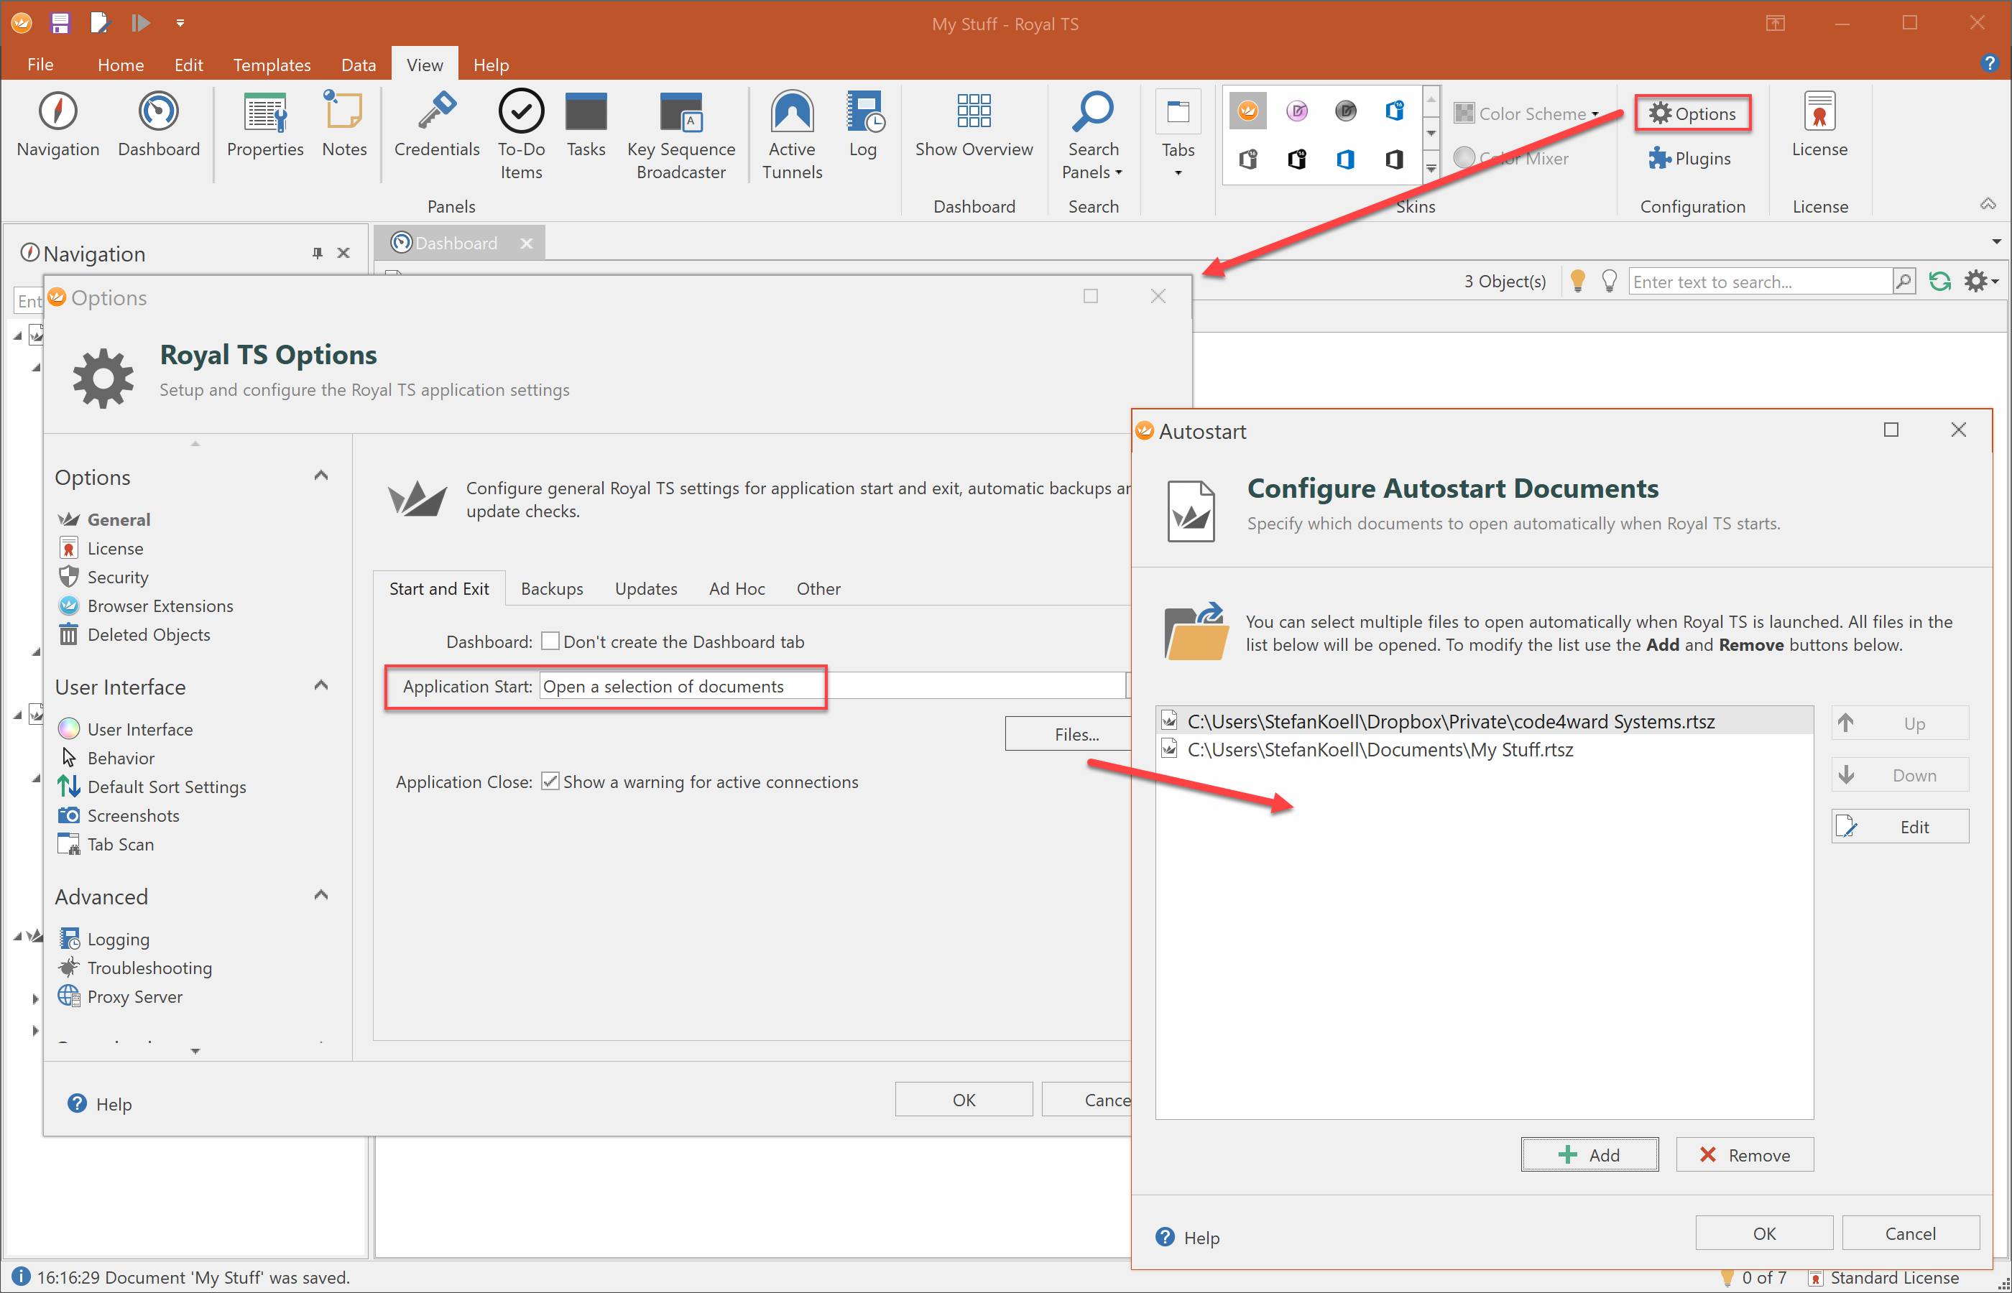Click the Add button in Autostart
2012x1293 pixels.
pos(1589,1154)
